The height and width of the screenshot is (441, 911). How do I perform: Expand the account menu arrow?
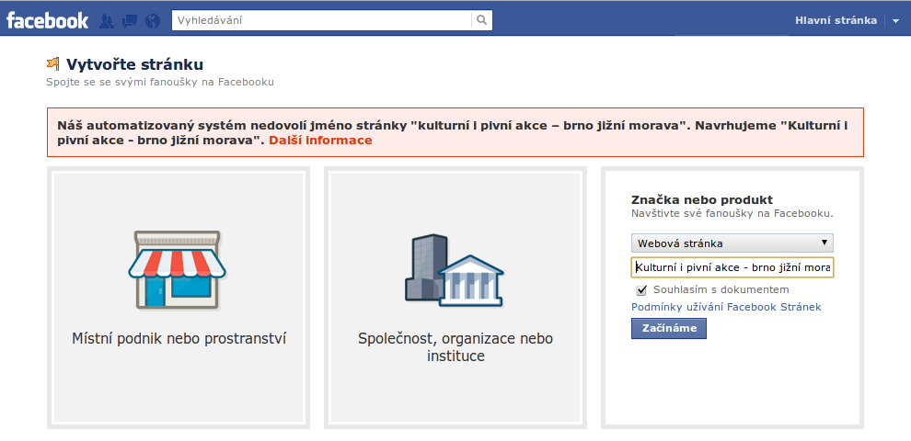pyautogui.click(x=896, y=20)
